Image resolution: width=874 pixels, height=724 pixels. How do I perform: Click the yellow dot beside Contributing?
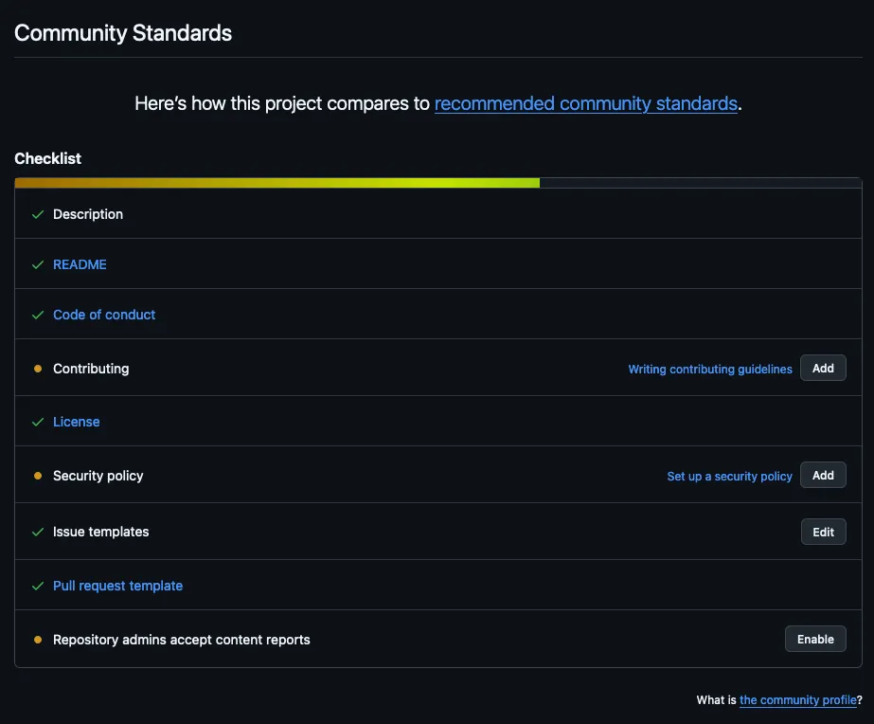(38, 369)
